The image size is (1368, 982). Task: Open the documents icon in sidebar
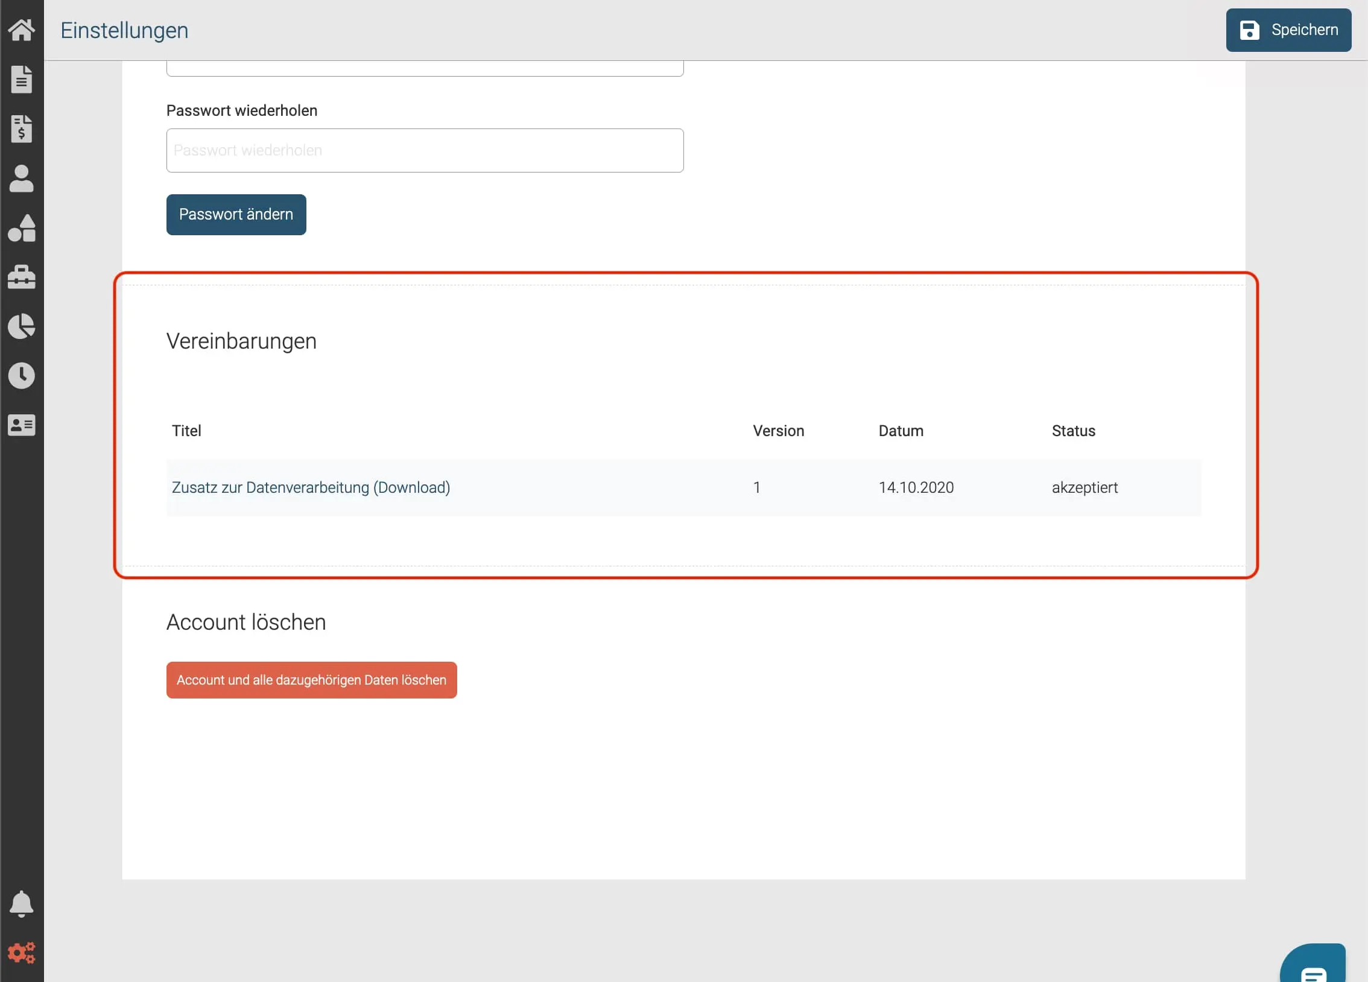coord(22,79)
